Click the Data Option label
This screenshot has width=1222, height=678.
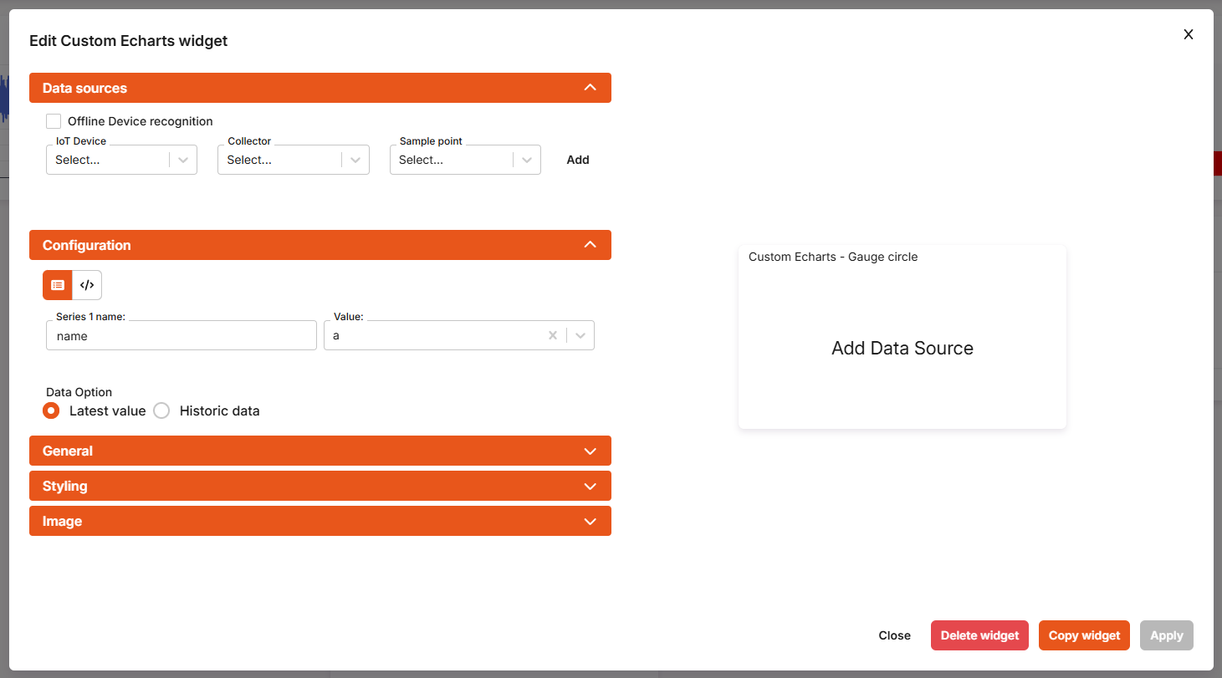(x=79, y=392)
